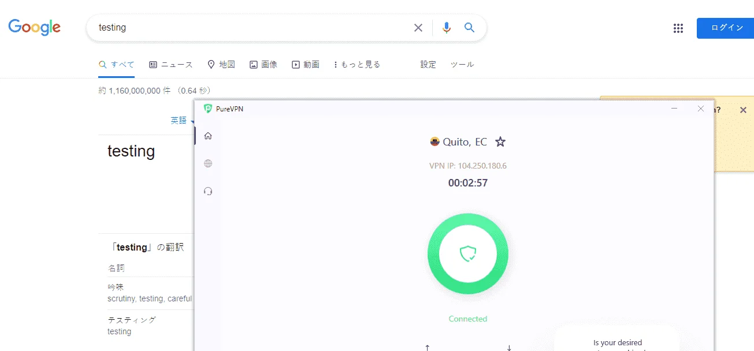The image size is (754, 351).
Task: Open the 英語 language dropdown
Action: tap(182, 120)
